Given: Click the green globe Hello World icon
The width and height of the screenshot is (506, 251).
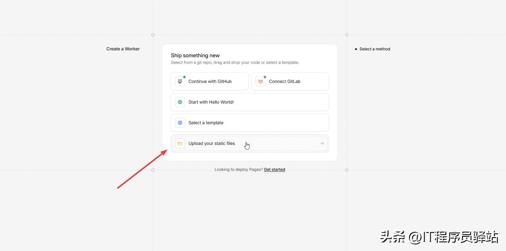Looking at the screenshot, I should click(180, 102).
